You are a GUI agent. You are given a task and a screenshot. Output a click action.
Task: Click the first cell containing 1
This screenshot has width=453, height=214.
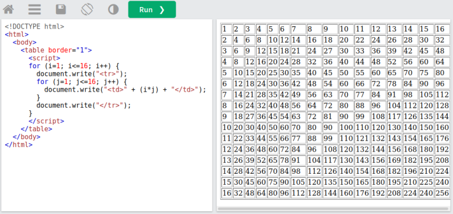(226, 29)
